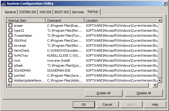Select the Startup tab

pyautogui.click(x=93, y=11)
